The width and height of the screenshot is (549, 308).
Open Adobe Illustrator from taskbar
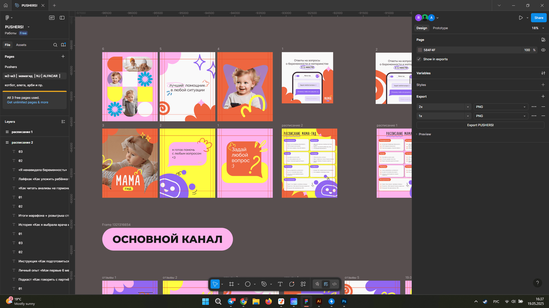319,301
